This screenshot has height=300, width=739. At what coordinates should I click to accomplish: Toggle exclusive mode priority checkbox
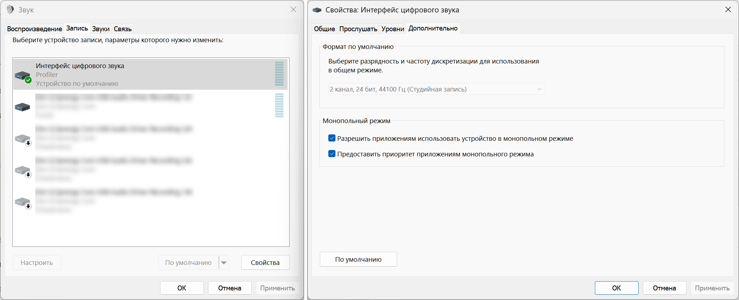[332, 154]
